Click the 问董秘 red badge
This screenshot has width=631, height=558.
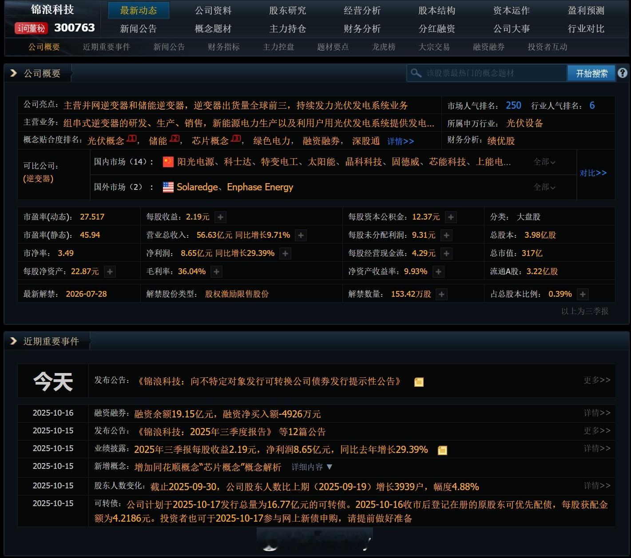click(31, 28)
